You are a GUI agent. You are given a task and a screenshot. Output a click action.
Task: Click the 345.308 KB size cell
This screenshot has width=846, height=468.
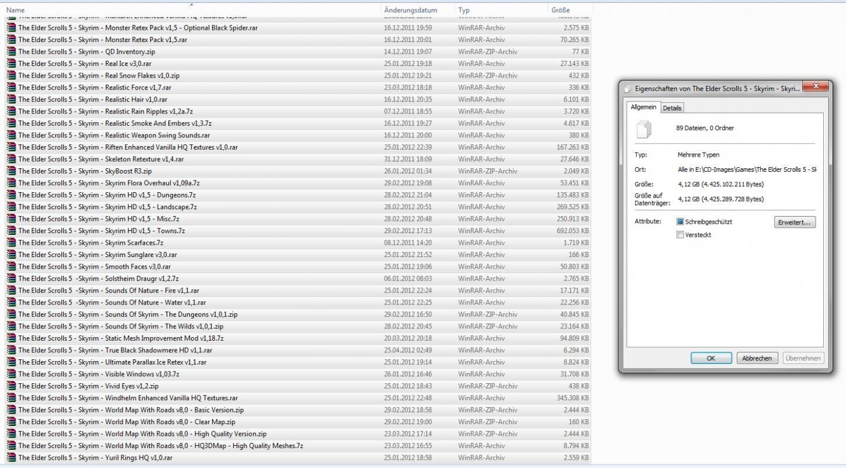[573, 398]
